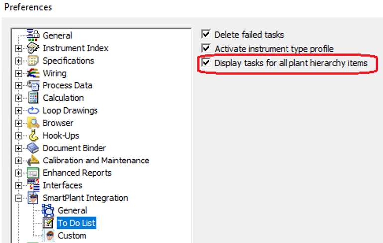Image resolution: width=383 pixels, height=243 pixels.
Task: Toggle Activate instrument type profile checkbox
Action: 206,49
